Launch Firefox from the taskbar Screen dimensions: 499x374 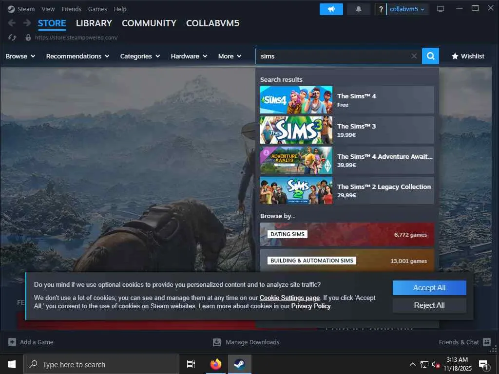[x=216, y=364]
